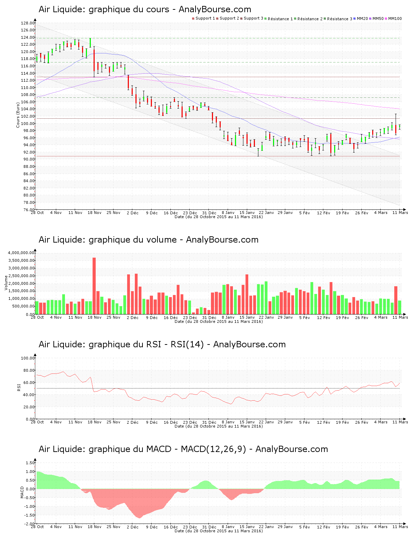Click the 'MACD' vertical axis title
This screenshot has width=419, height=541.
click(22, 492)
